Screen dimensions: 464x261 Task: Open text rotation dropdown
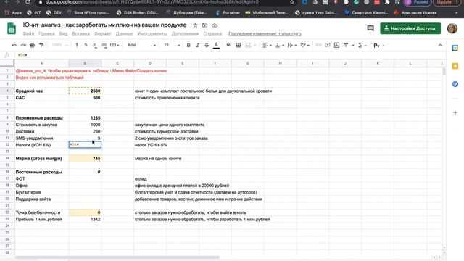coord(304,45)
